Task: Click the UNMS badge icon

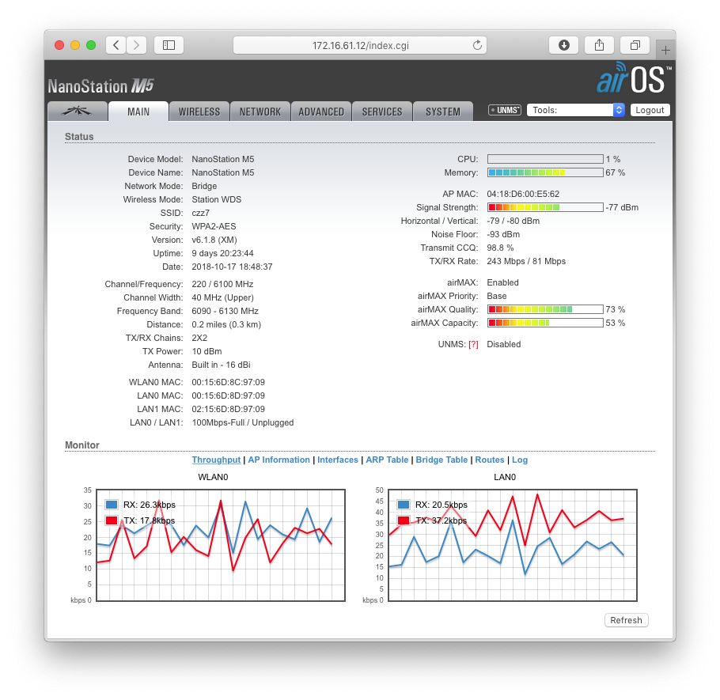Action: point(505,110)
